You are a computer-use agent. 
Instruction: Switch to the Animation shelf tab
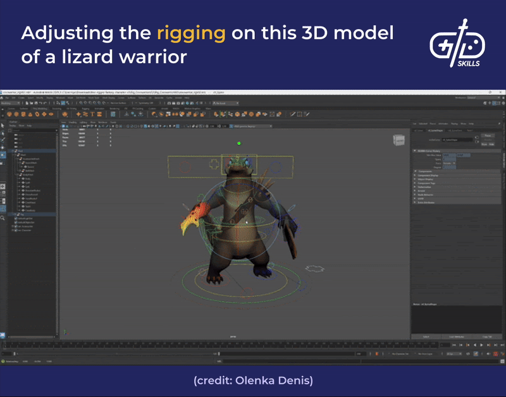(99, 109)
